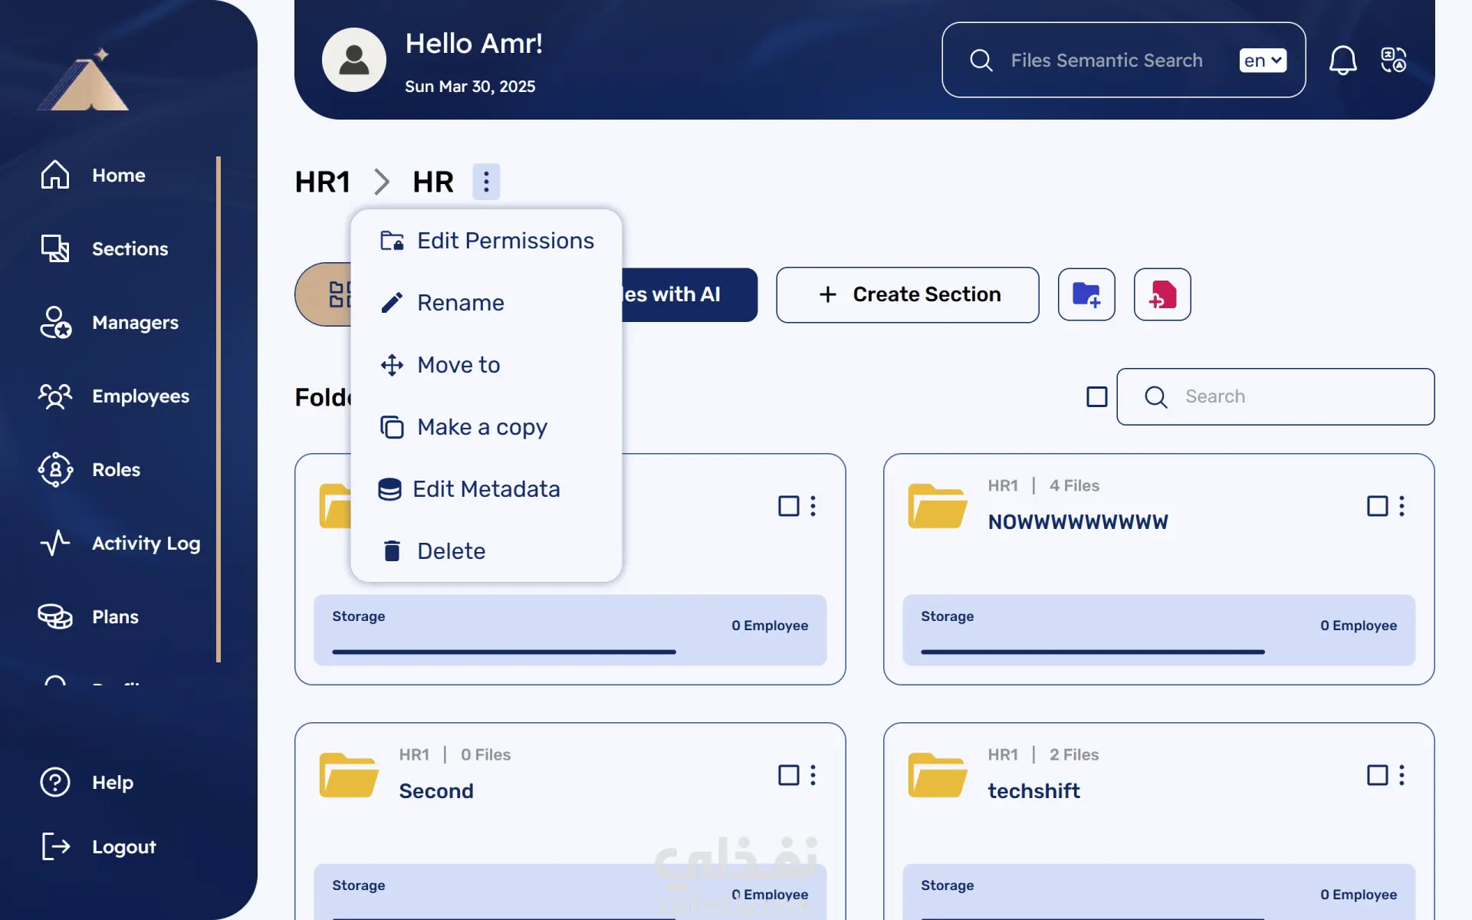Click the NOWWWWWWWWW storage progress bar
Image resolution: width=1472 pixels, height=920 pixels.
1092,652
